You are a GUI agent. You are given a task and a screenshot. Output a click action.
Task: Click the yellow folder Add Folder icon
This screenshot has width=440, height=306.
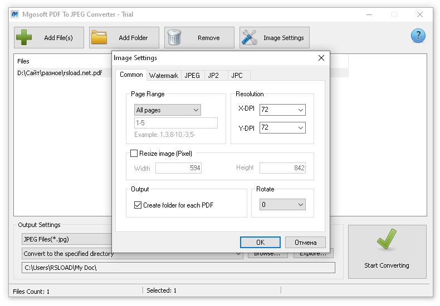[x=99, y=37]
